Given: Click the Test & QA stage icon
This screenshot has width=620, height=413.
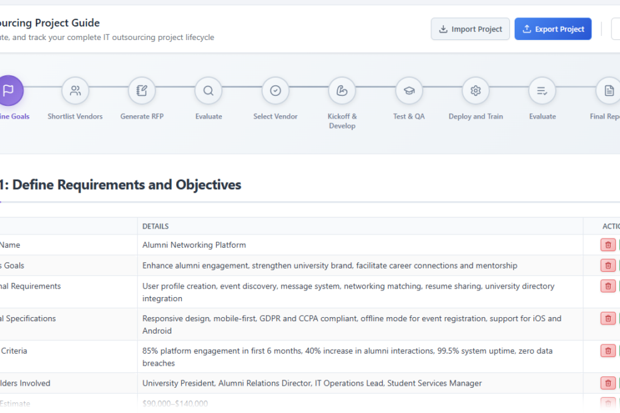Looking at the screenshot, I should 409,91.
